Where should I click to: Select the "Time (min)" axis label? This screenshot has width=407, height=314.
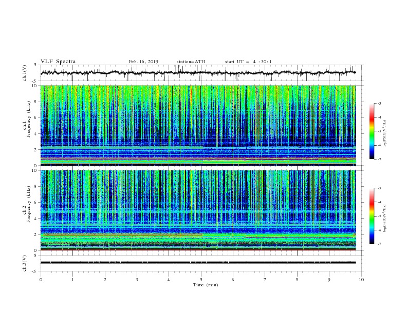(206, 285)
